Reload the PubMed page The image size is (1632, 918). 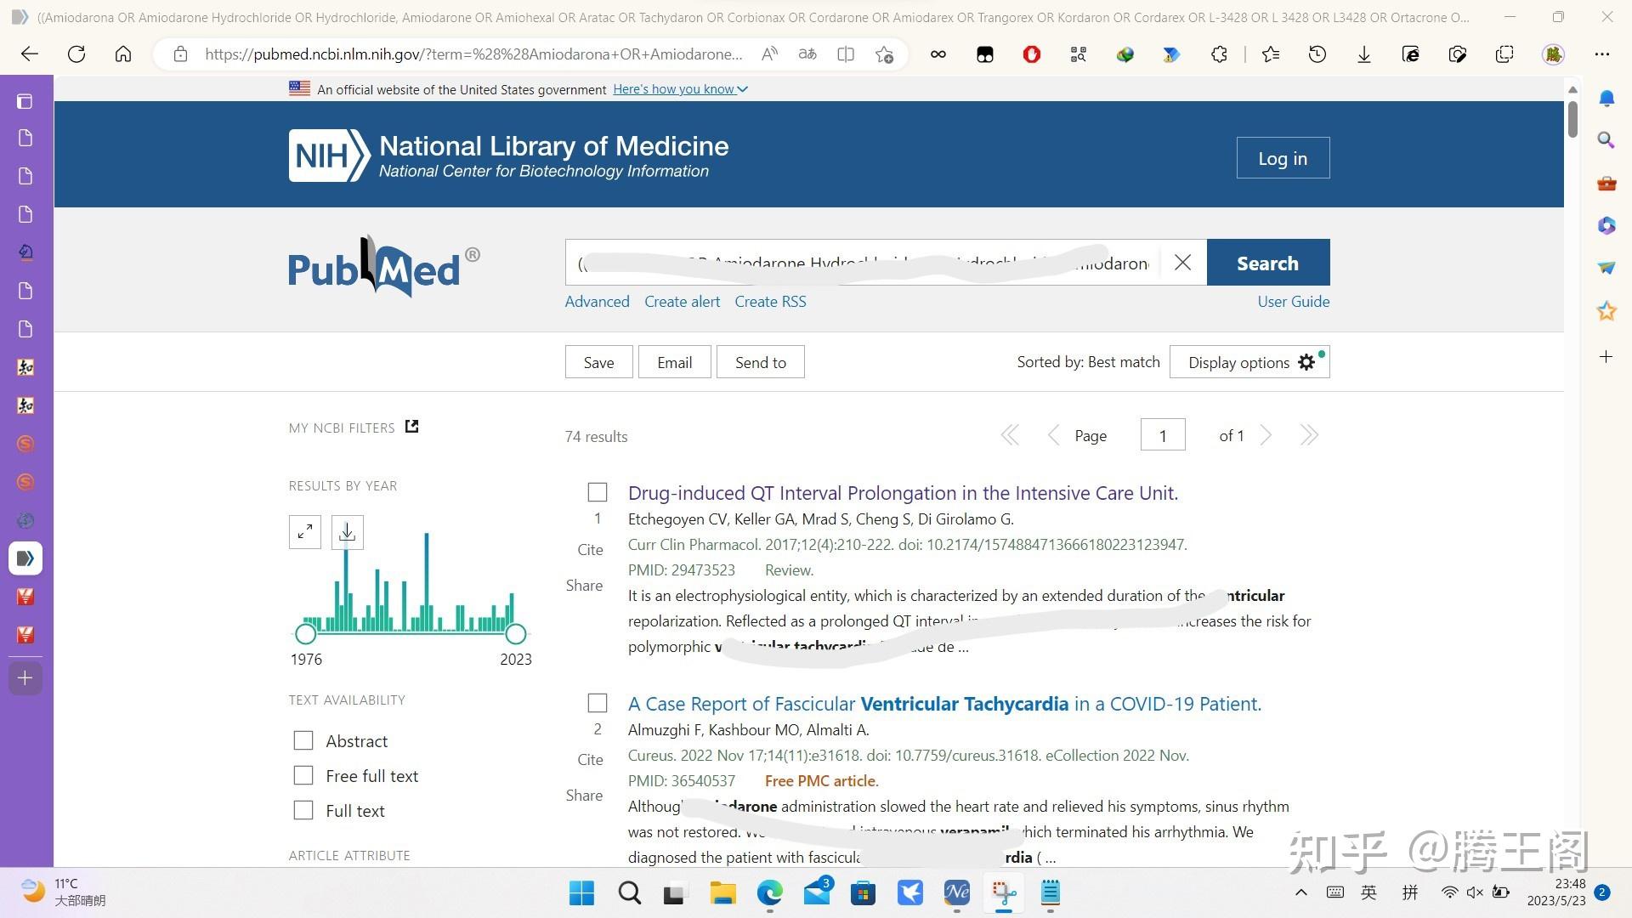click(x=76, y=54)
